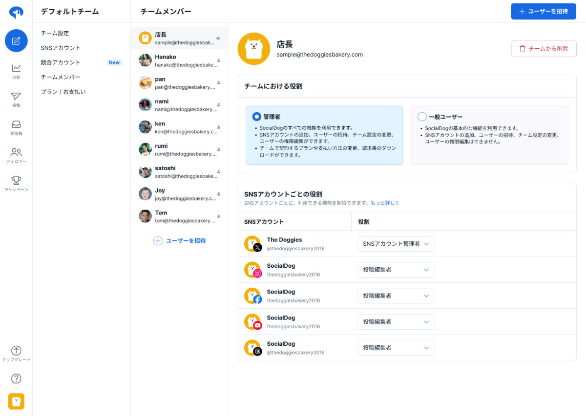Viewport: 586px width, 416px height.
Task: Click the デフォルトチーム heading
Action: (x=70, y=11)
